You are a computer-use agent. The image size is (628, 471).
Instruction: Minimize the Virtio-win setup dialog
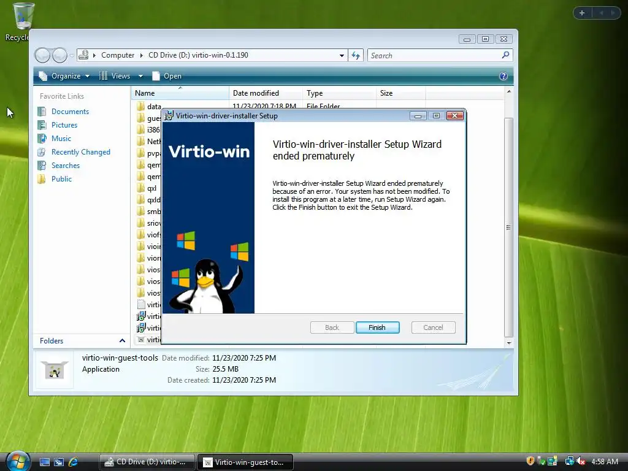point(418,116)
